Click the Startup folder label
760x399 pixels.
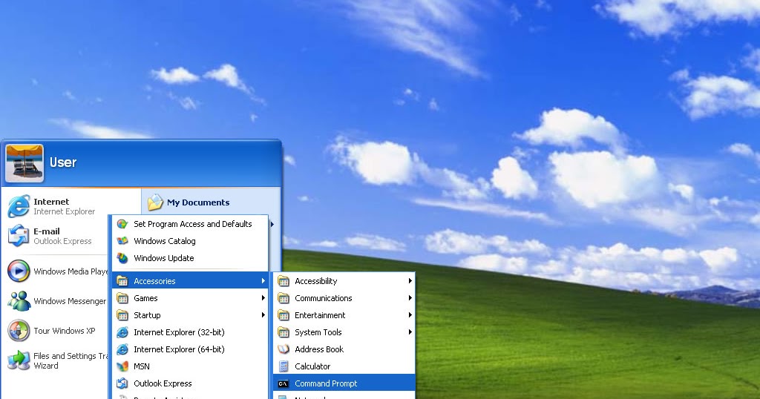pyautogui.click(x=147, y=315)
